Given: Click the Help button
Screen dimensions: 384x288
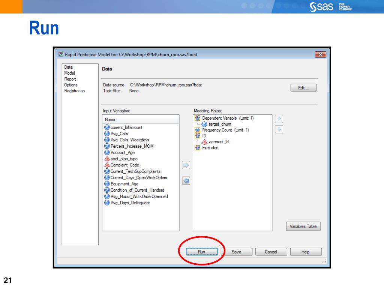Looking at the screenshot, I should pos(306,252).
